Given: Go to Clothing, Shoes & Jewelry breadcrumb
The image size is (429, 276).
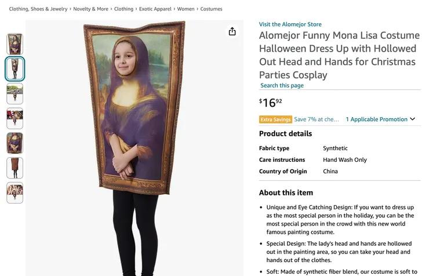Looking at the screenshot, I should tap(38, 9).
